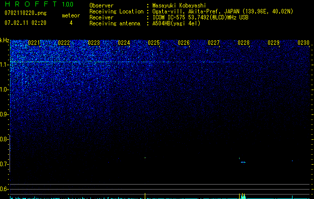Viewport: 314px width, 199px height.
Task: Click the 0.6 kHz axis label
Action: coord(4,189)
